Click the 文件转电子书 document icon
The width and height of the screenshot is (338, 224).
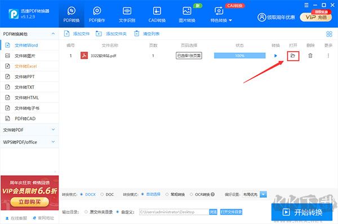(x=7, y=107)
